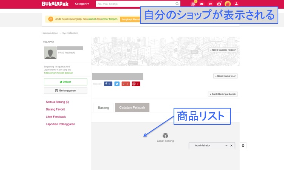
Task: Open Barang Favorit link
Action: (x=55, y=109)
